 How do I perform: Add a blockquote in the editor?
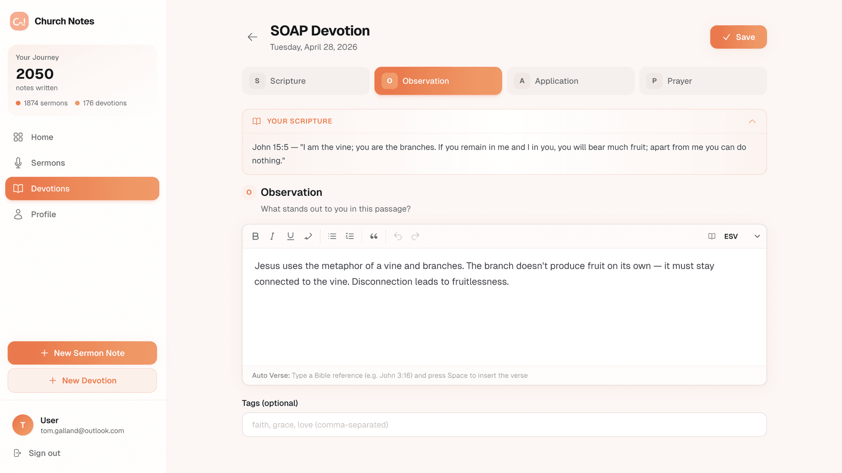point(374,236)
